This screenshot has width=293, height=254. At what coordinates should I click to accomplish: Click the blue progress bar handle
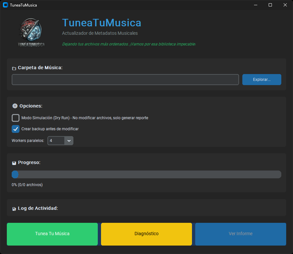[15, 174]
